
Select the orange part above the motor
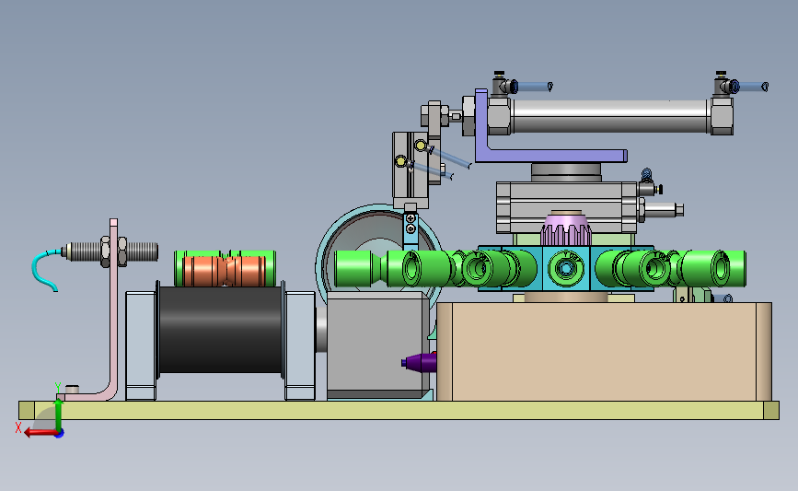pos(225,271)
